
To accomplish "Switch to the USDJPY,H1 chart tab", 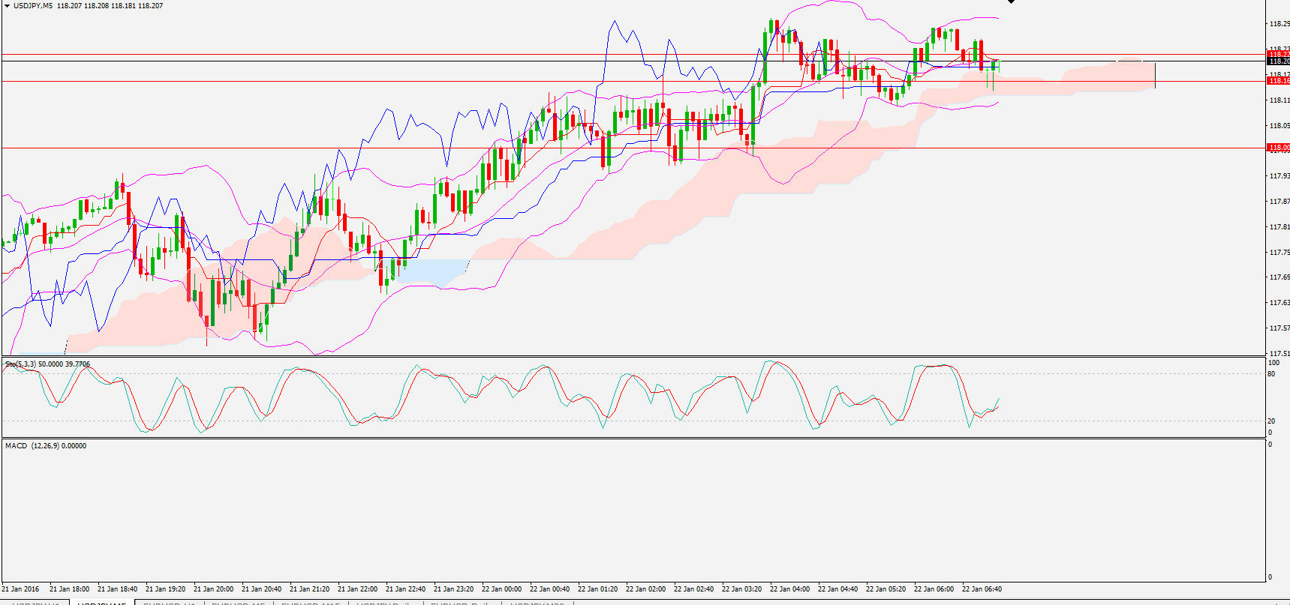I will pos(35,602).
